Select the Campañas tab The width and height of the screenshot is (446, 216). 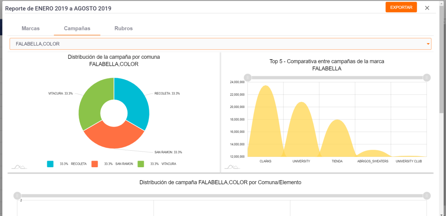click(77, 28)
